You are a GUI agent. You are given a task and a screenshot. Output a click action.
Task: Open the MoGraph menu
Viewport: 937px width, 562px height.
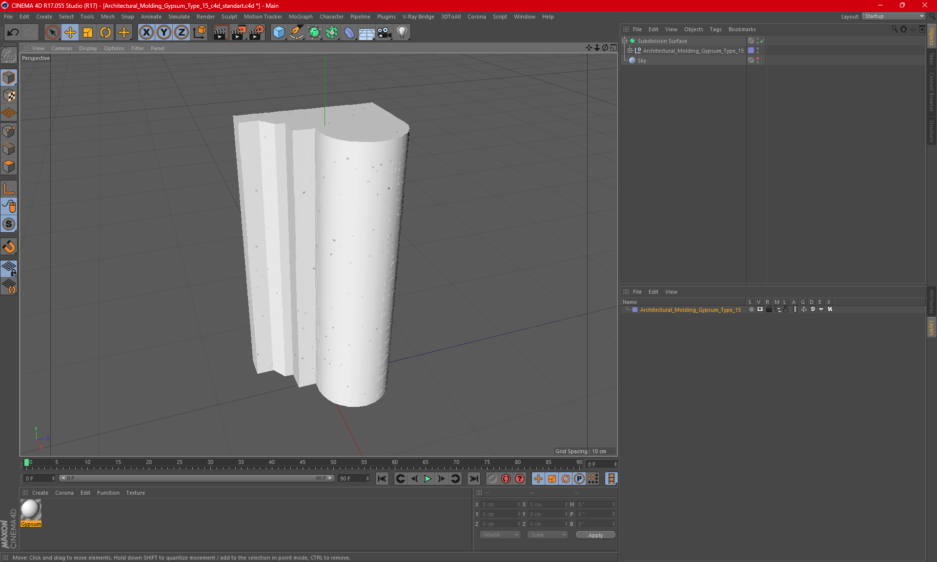tap(301, 17)
